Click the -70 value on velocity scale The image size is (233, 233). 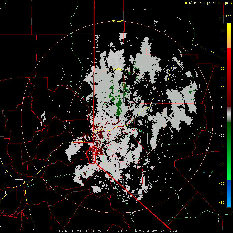click(221, 183)
